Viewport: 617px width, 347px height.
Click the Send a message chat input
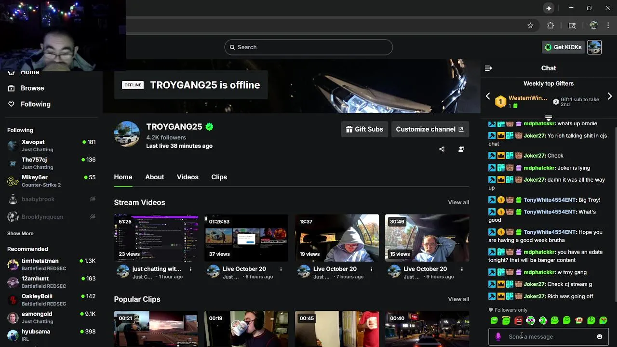click(549, 337)
